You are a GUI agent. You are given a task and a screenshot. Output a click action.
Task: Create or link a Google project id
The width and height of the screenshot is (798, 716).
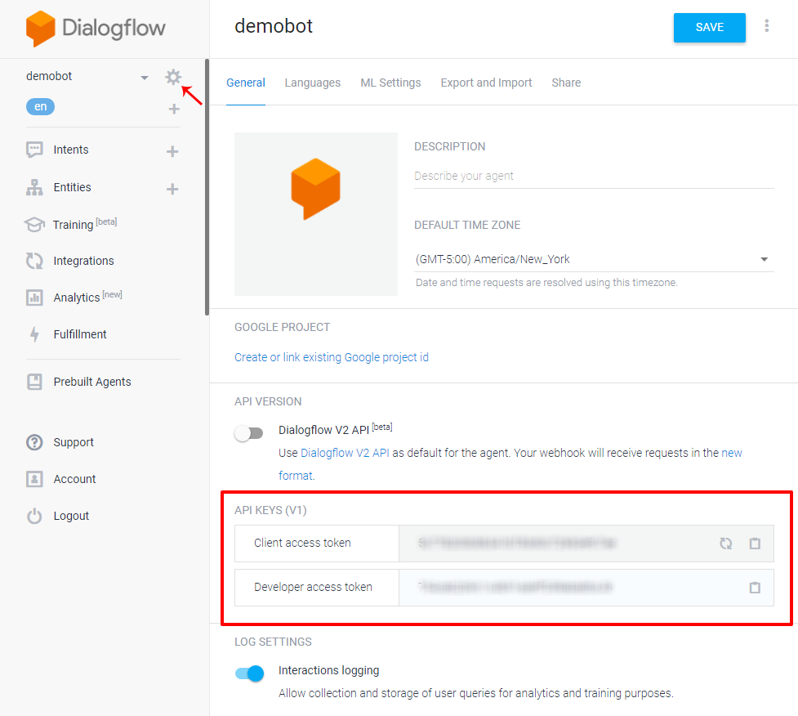(x=331, y=357)
